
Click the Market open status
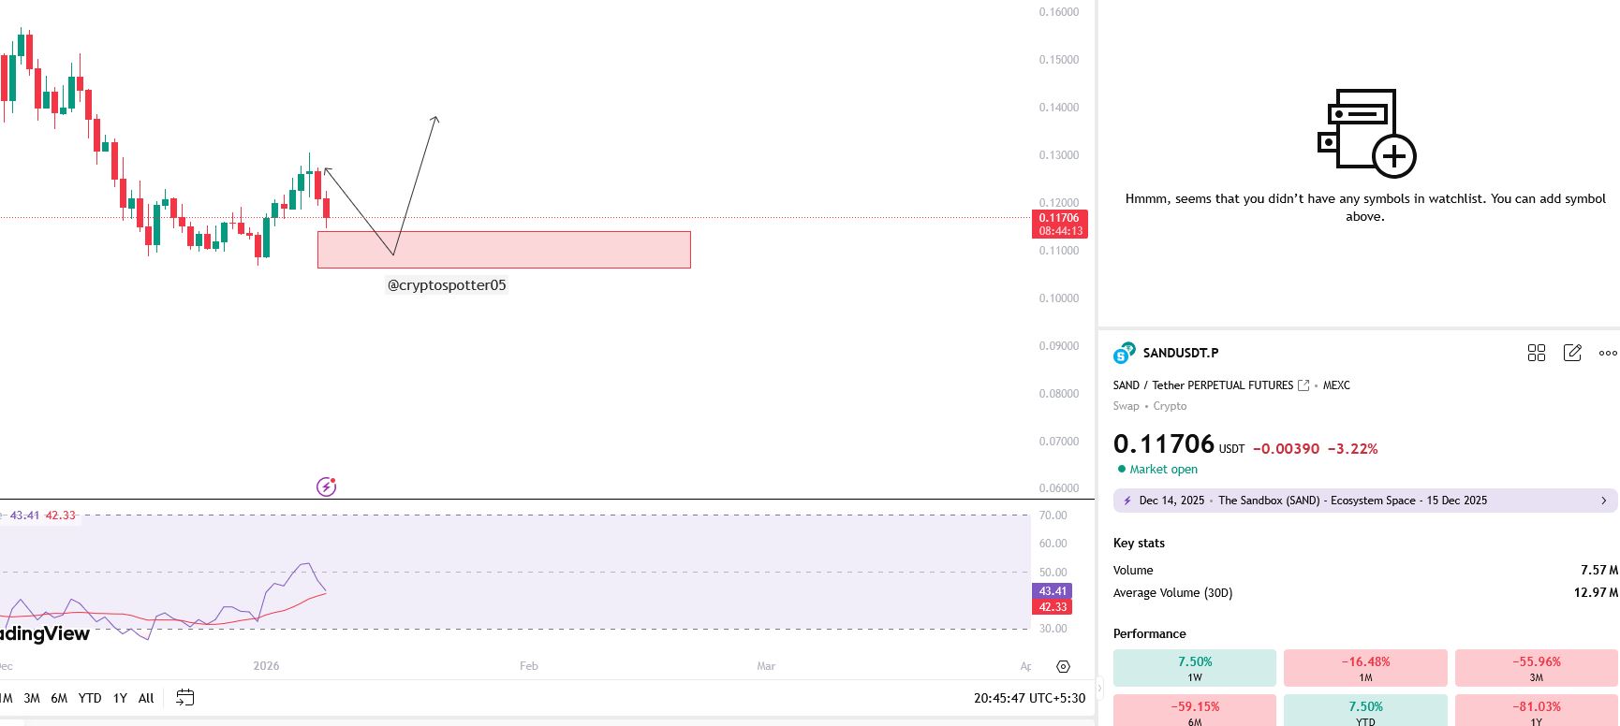(x=1163, y=470)
